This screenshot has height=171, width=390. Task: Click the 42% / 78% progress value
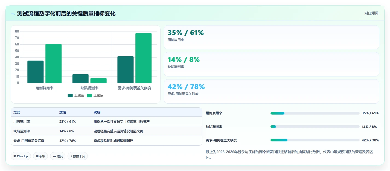(x=370, y=140)
